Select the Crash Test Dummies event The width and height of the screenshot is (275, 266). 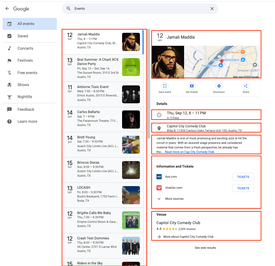coord(103,246)
